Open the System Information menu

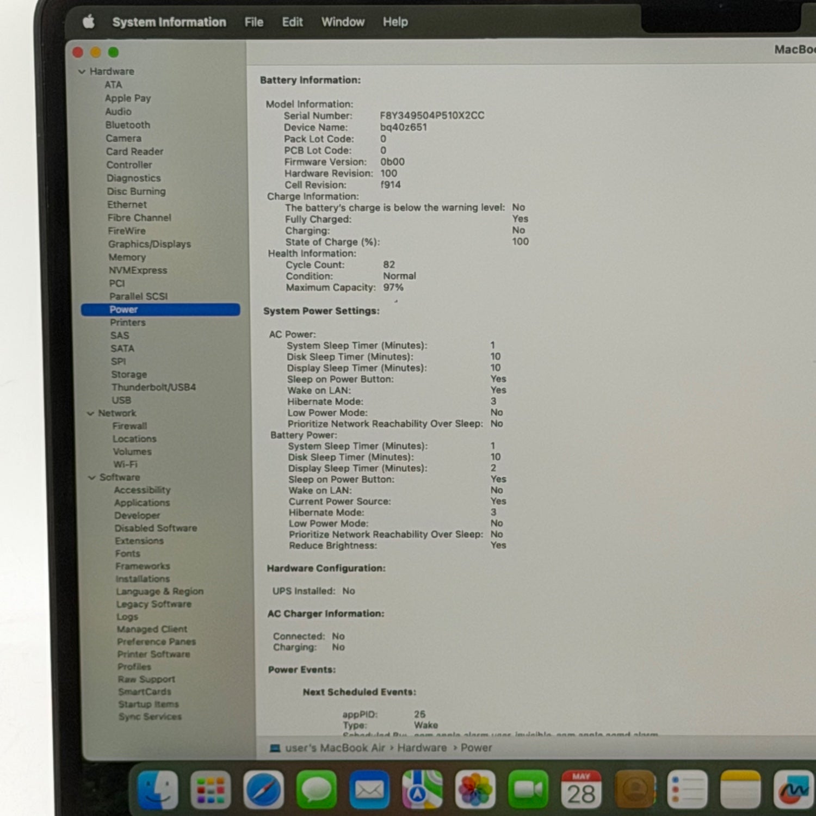[x=169, y=22]
